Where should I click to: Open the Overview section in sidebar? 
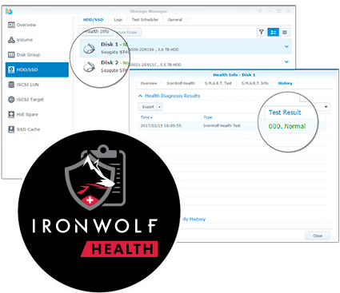22,25
